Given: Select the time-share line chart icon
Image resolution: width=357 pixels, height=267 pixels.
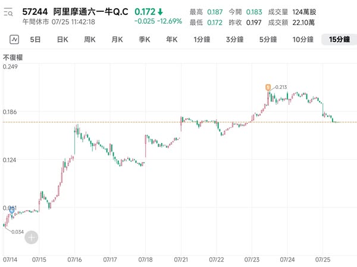Looking at the screenshot, I should point(14,39).
